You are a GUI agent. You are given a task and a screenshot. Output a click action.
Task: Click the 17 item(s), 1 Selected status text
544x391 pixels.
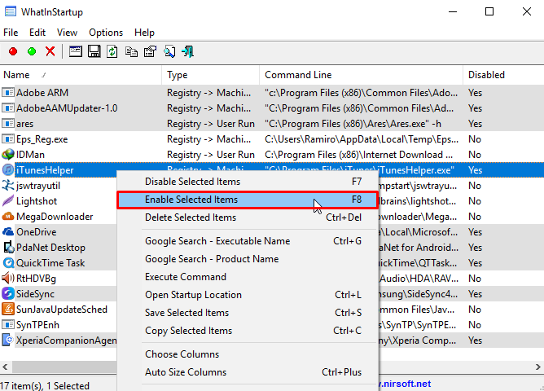coord(45,385)
